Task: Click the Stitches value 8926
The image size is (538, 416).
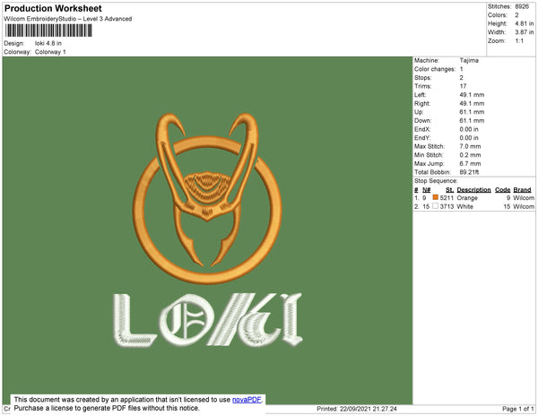Action: tap(522, 6)
